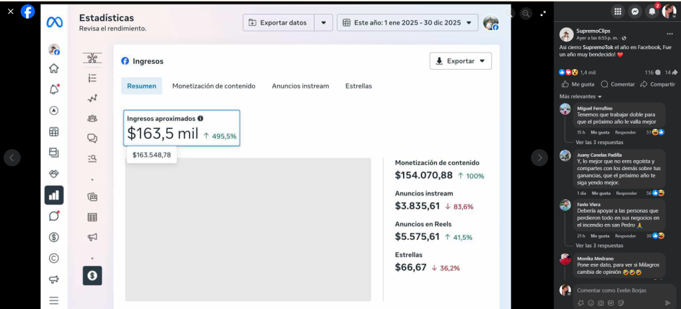Viewport: 681px width, 309px height.
Task: Open the date range selector Este año
Action: [x=407, y=23]
